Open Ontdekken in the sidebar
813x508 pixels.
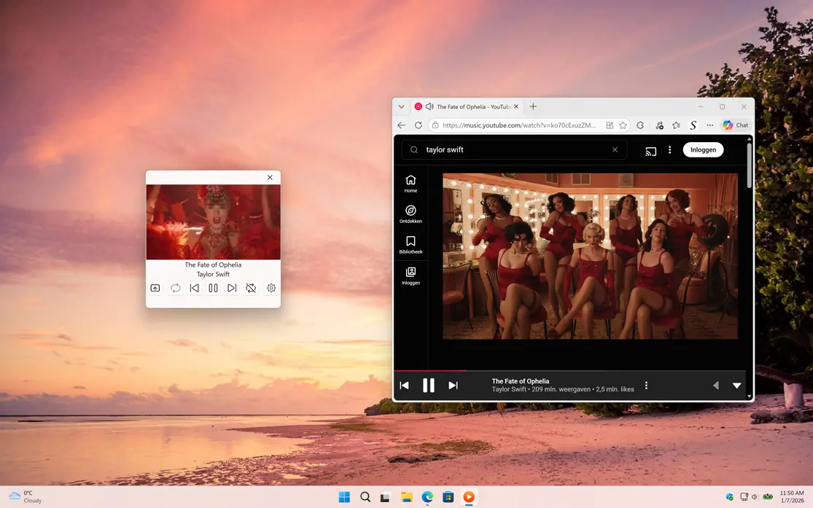(x=411, y=214)
